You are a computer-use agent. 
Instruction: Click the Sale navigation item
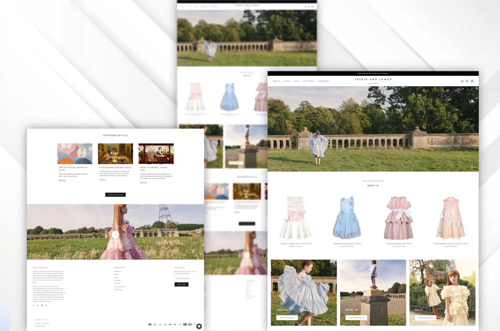point(296,81)
